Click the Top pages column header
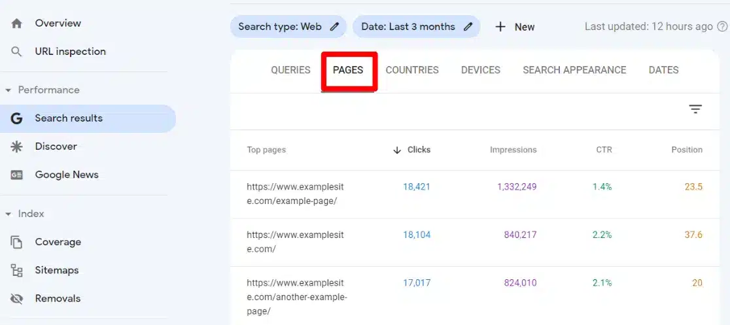This screenshot has height=325, width=730. point(266,150)
